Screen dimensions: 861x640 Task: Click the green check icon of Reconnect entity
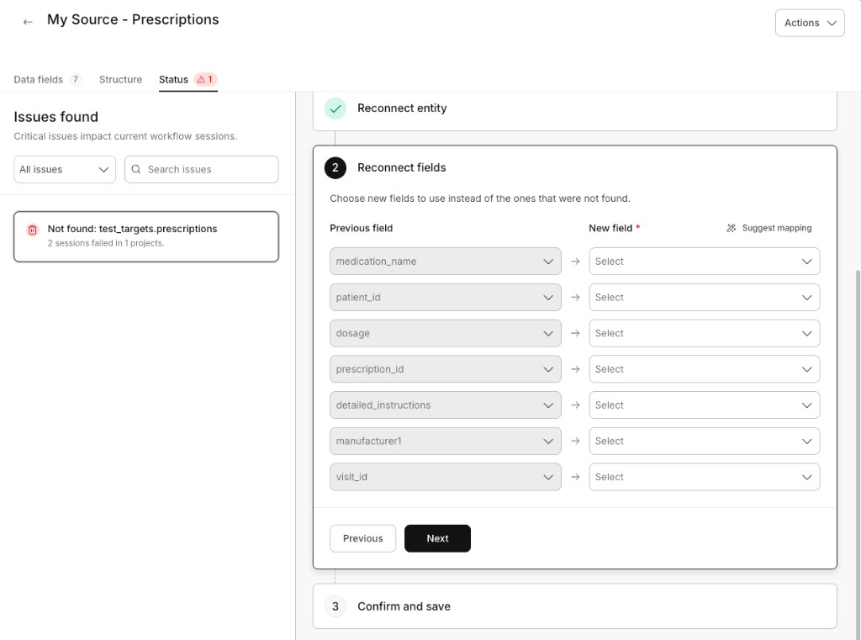(x=335, y=108)
